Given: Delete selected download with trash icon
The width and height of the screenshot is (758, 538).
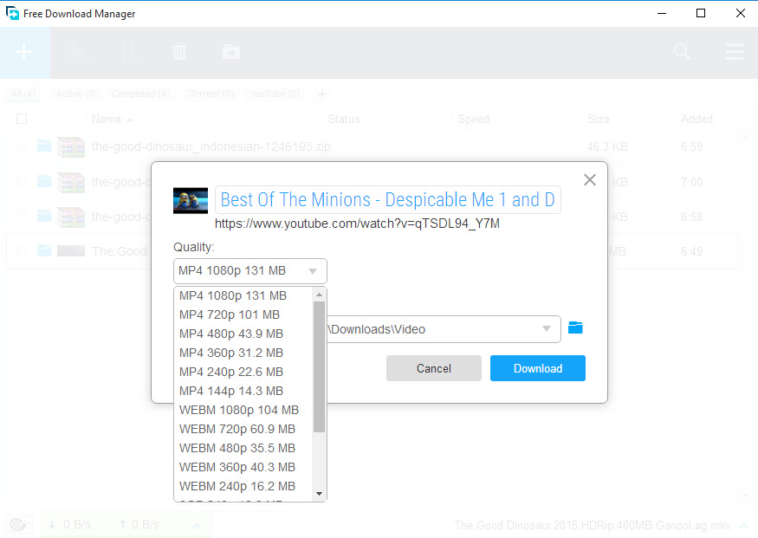Looking at the screenshot, I should 179,52.
